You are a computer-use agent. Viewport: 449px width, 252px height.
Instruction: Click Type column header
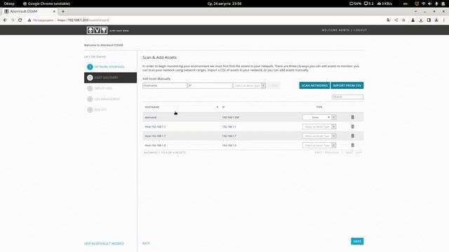[319, 107]
